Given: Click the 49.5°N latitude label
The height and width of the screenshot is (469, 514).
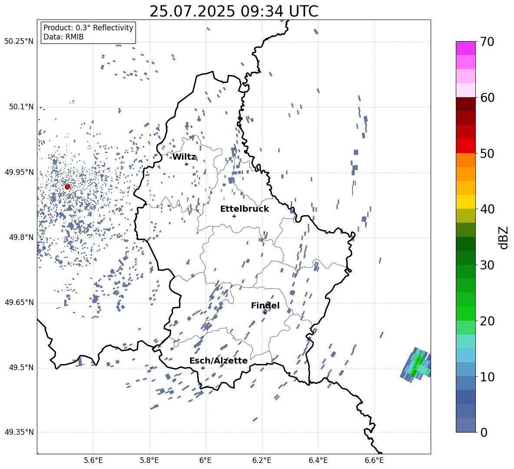Looking at the screenshot, I should [x=21, y=367].
